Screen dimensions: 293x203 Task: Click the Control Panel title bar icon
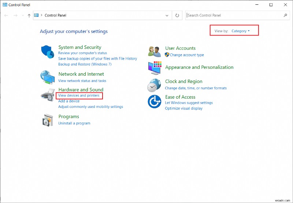click(x=5, y=5)
